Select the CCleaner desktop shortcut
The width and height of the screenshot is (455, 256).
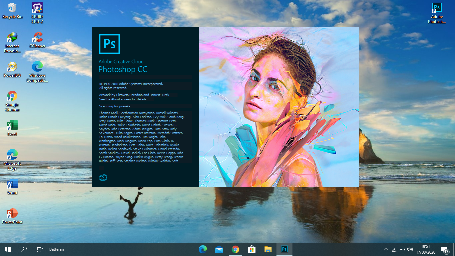[37, 40]
